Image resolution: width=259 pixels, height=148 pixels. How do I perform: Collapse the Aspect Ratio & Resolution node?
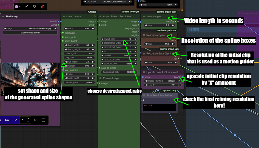tap(100, 16)
